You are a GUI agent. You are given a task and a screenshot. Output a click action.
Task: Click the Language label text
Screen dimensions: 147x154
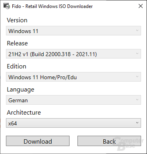[21, 90]
